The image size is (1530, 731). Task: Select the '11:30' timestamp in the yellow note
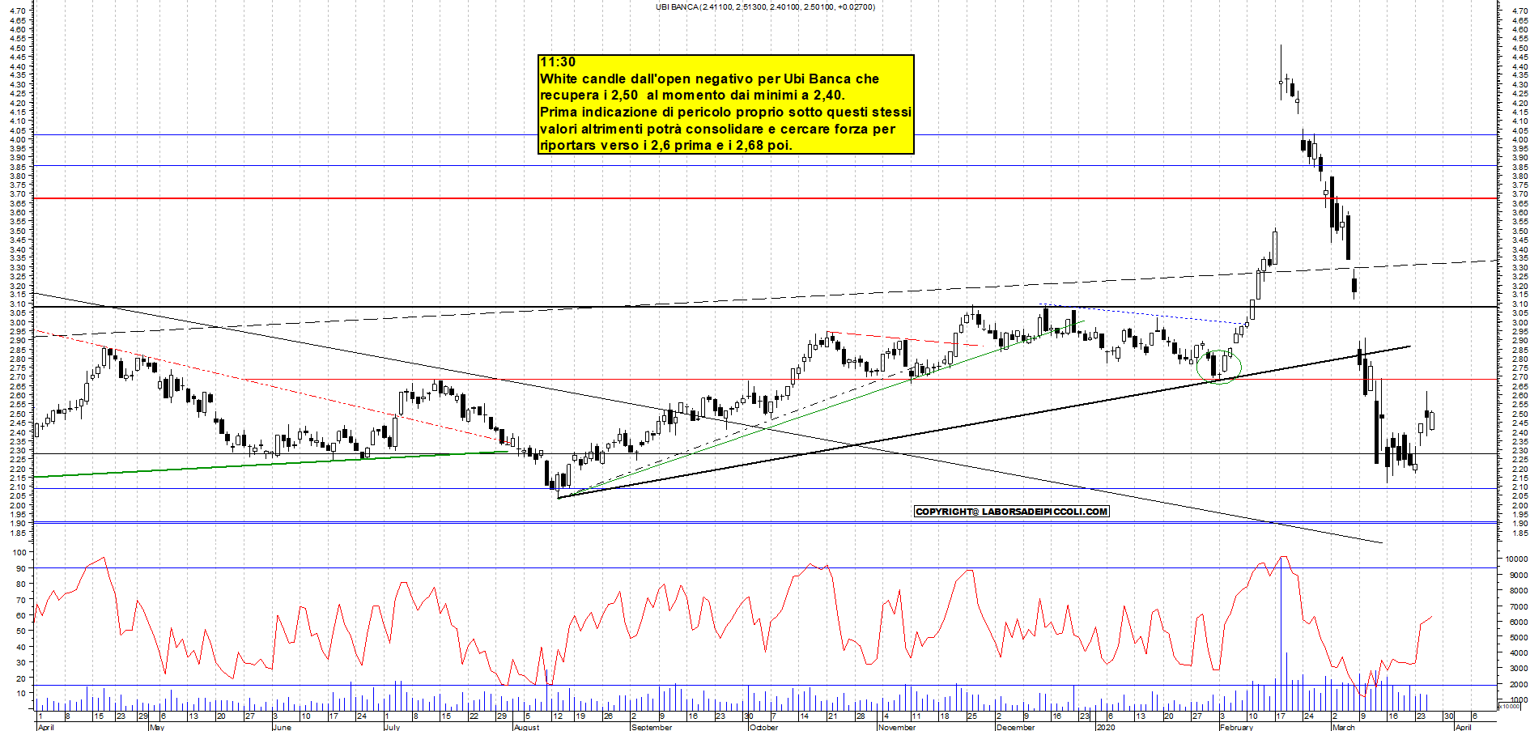pos(558,62)
